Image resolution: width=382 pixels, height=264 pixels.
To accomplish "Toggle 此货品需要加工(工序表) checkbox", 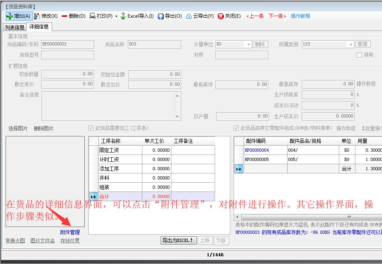I will [x=91, y=128].
